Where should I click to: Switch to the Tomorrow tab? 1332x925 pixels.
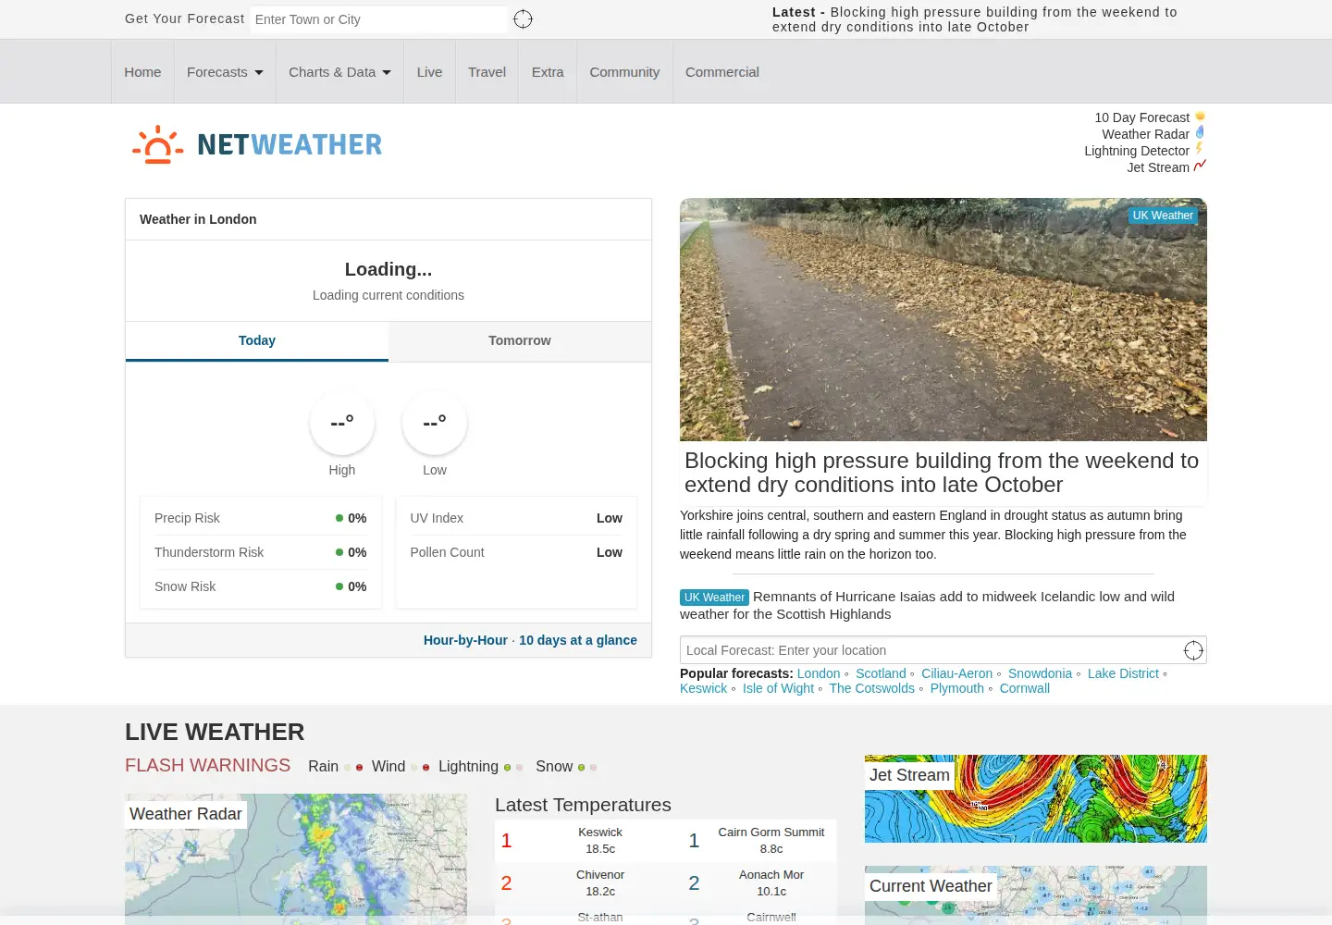[x=520, y=340]
